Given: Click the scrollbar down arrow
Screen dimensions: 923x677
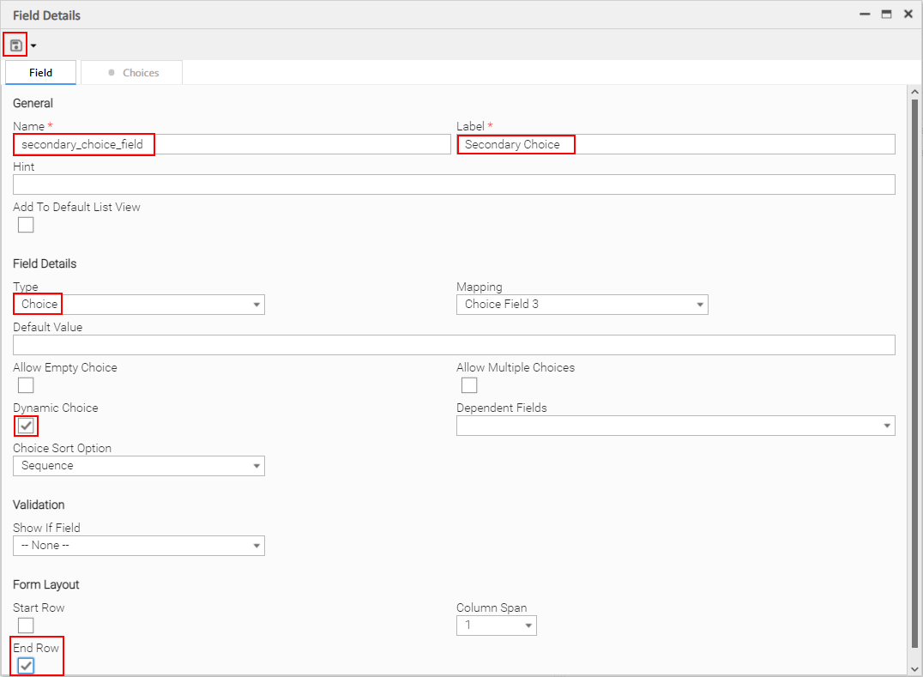Looking at the screenshot, I should tap(914, 668).
